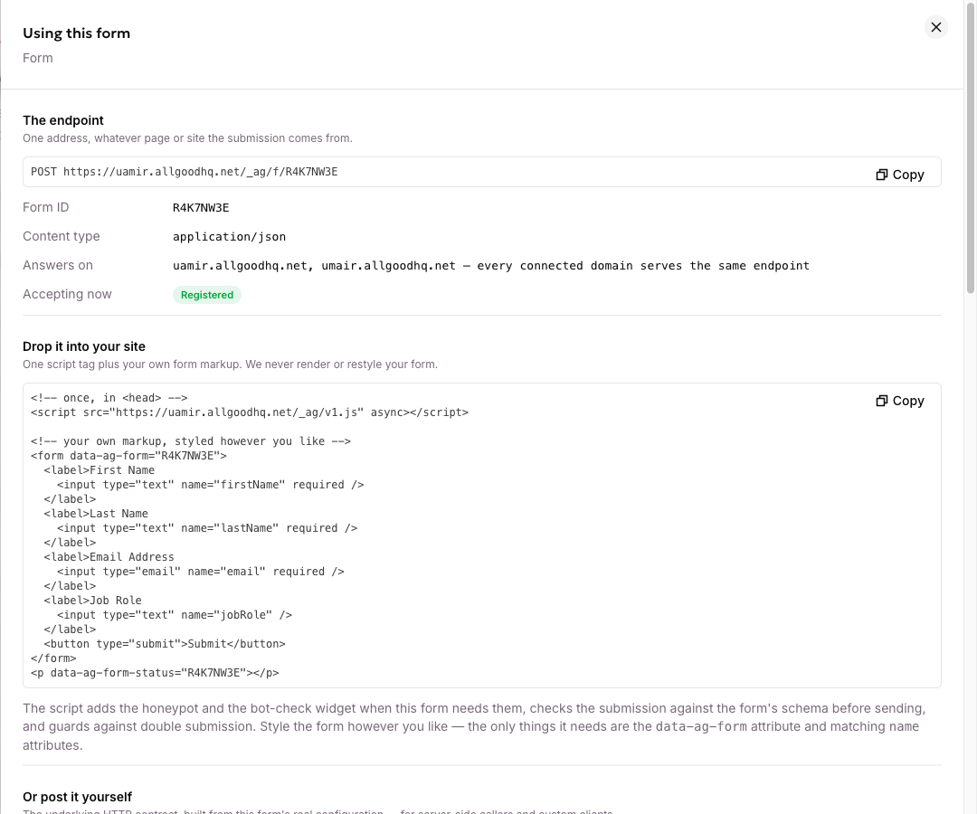Click the email input code line

(200, 572)
